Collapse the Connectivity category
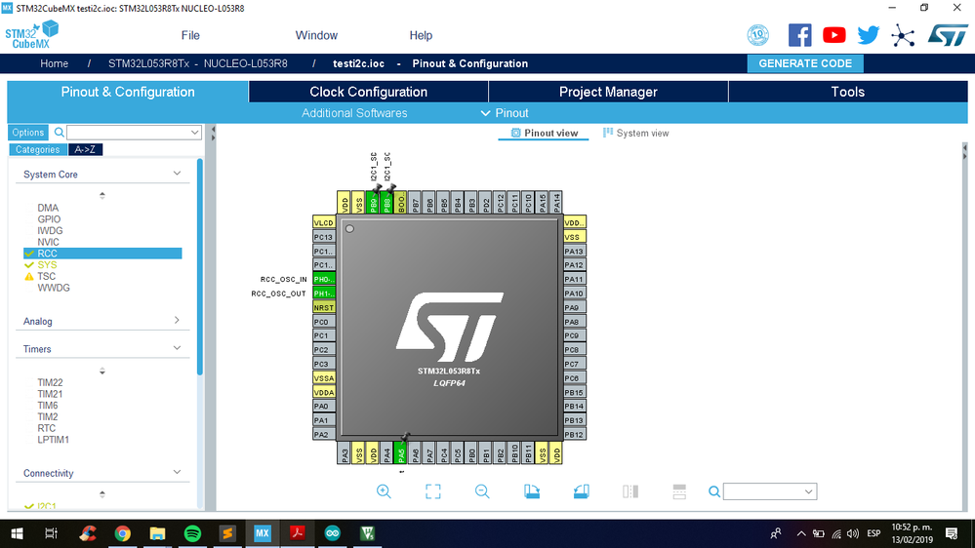 point(177,473)
